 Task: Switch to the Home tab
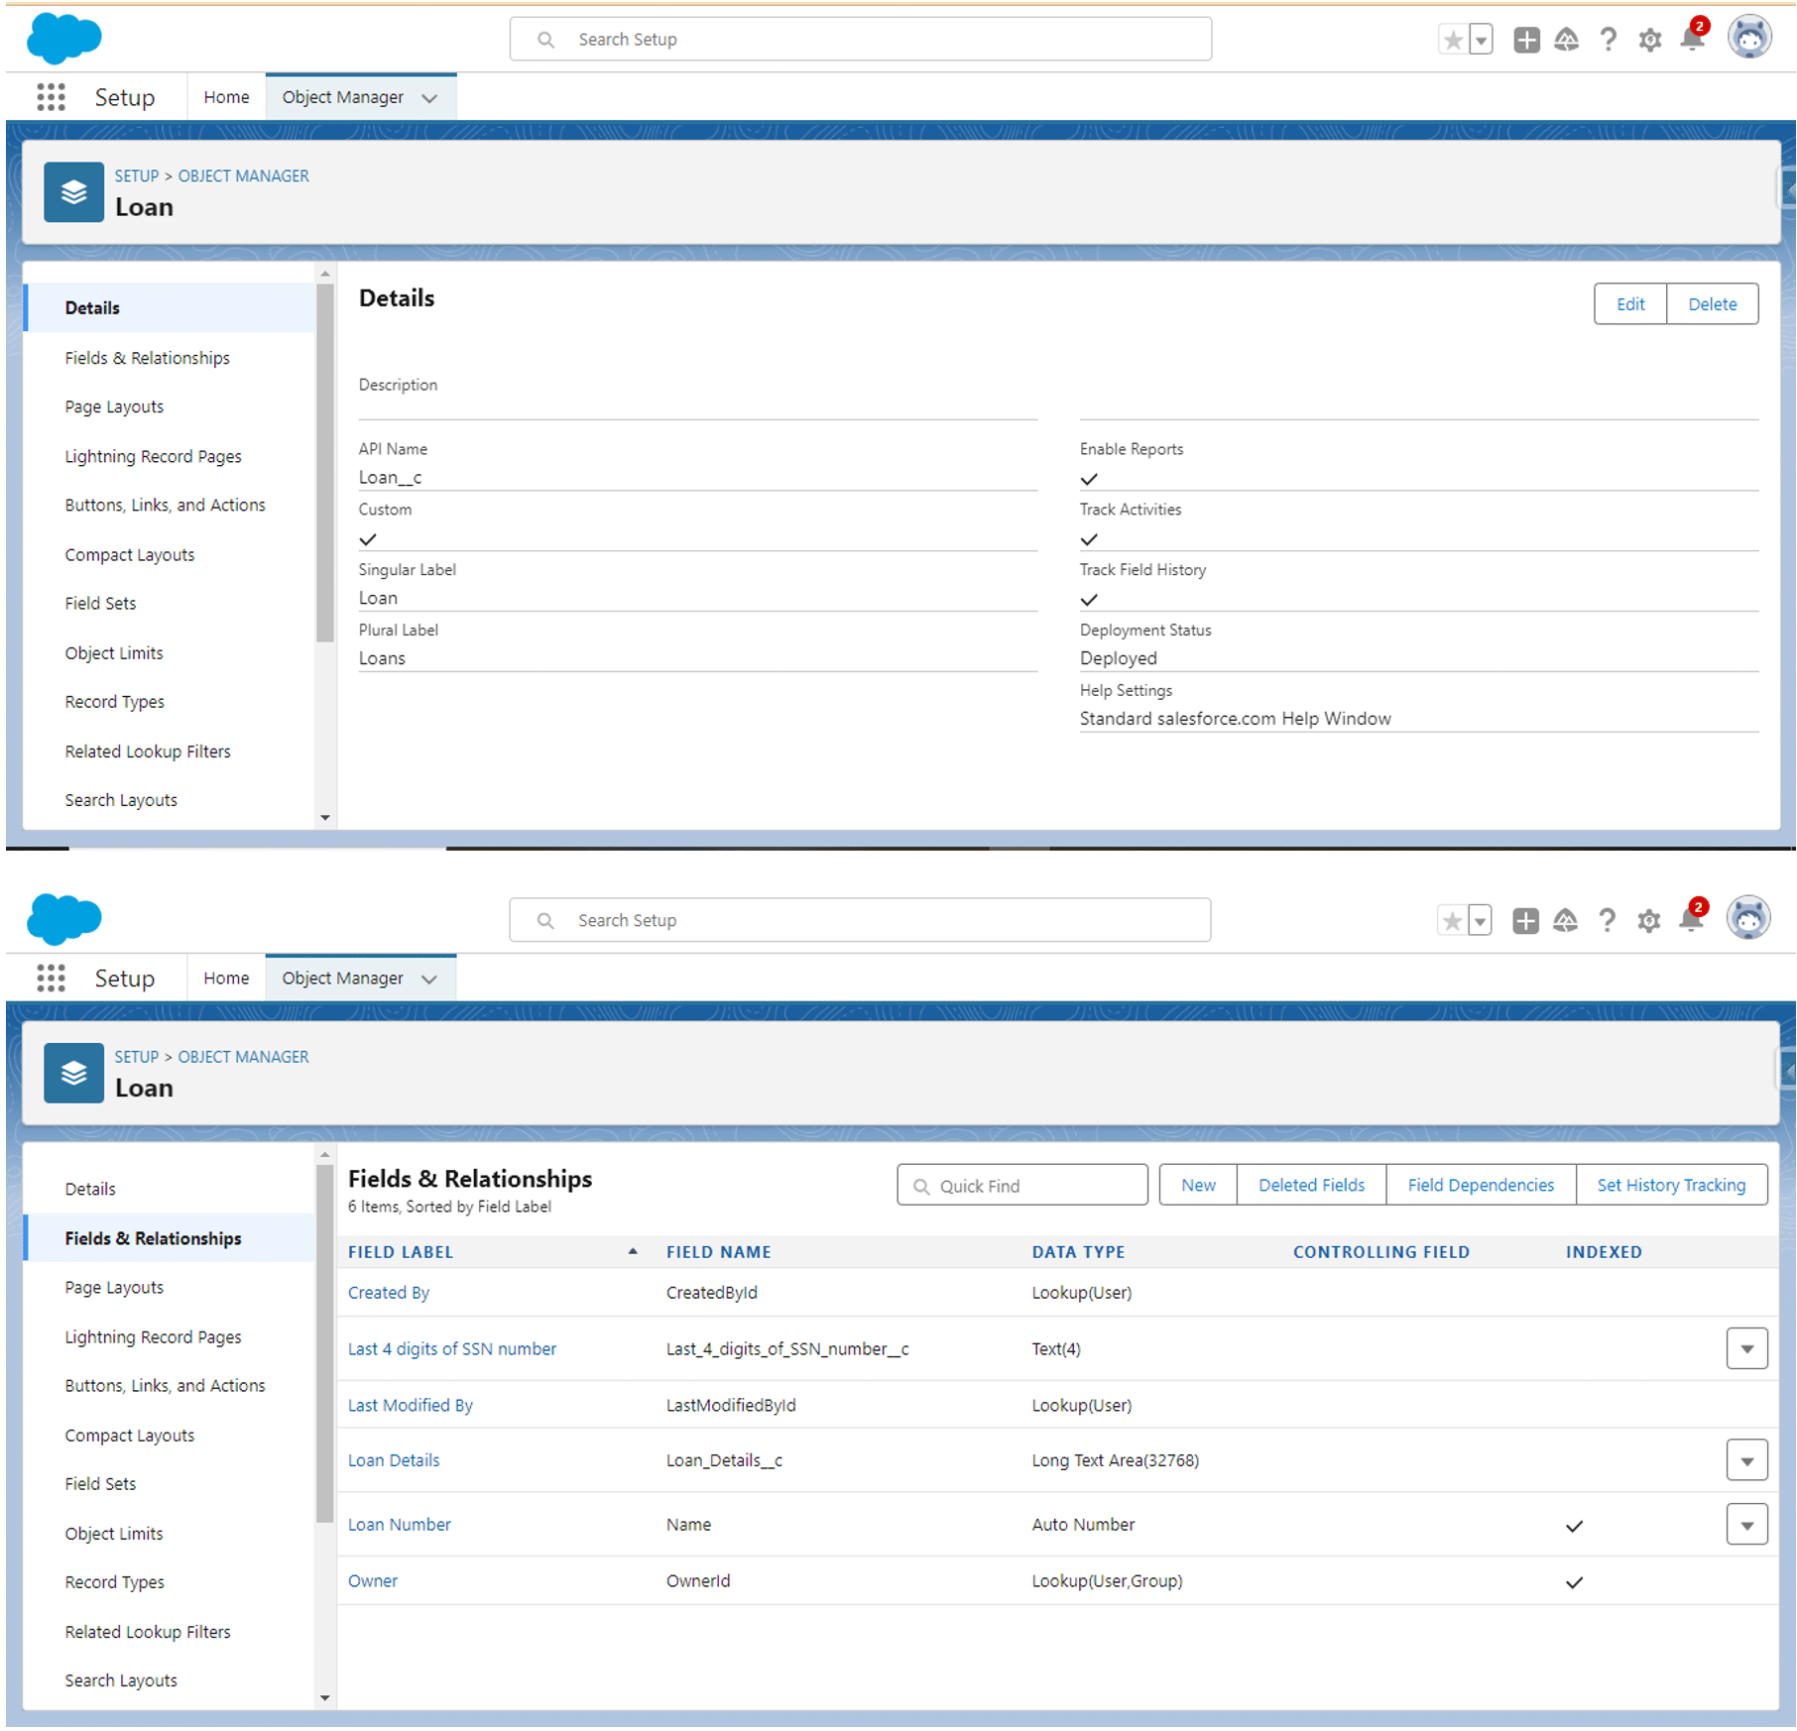pyautogui.click(x=225, y=96)
